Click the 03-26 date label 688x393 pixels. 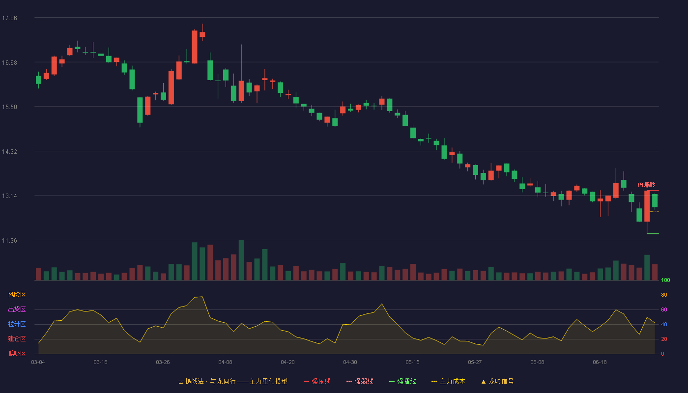(163, 362)
